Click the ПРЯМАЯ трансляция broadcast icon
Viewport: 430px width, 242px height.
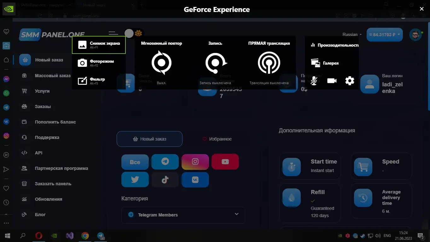(x=269, y=63)
